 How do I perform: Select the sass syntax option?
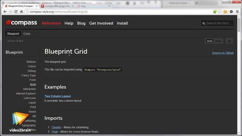[x=218, y=41]
